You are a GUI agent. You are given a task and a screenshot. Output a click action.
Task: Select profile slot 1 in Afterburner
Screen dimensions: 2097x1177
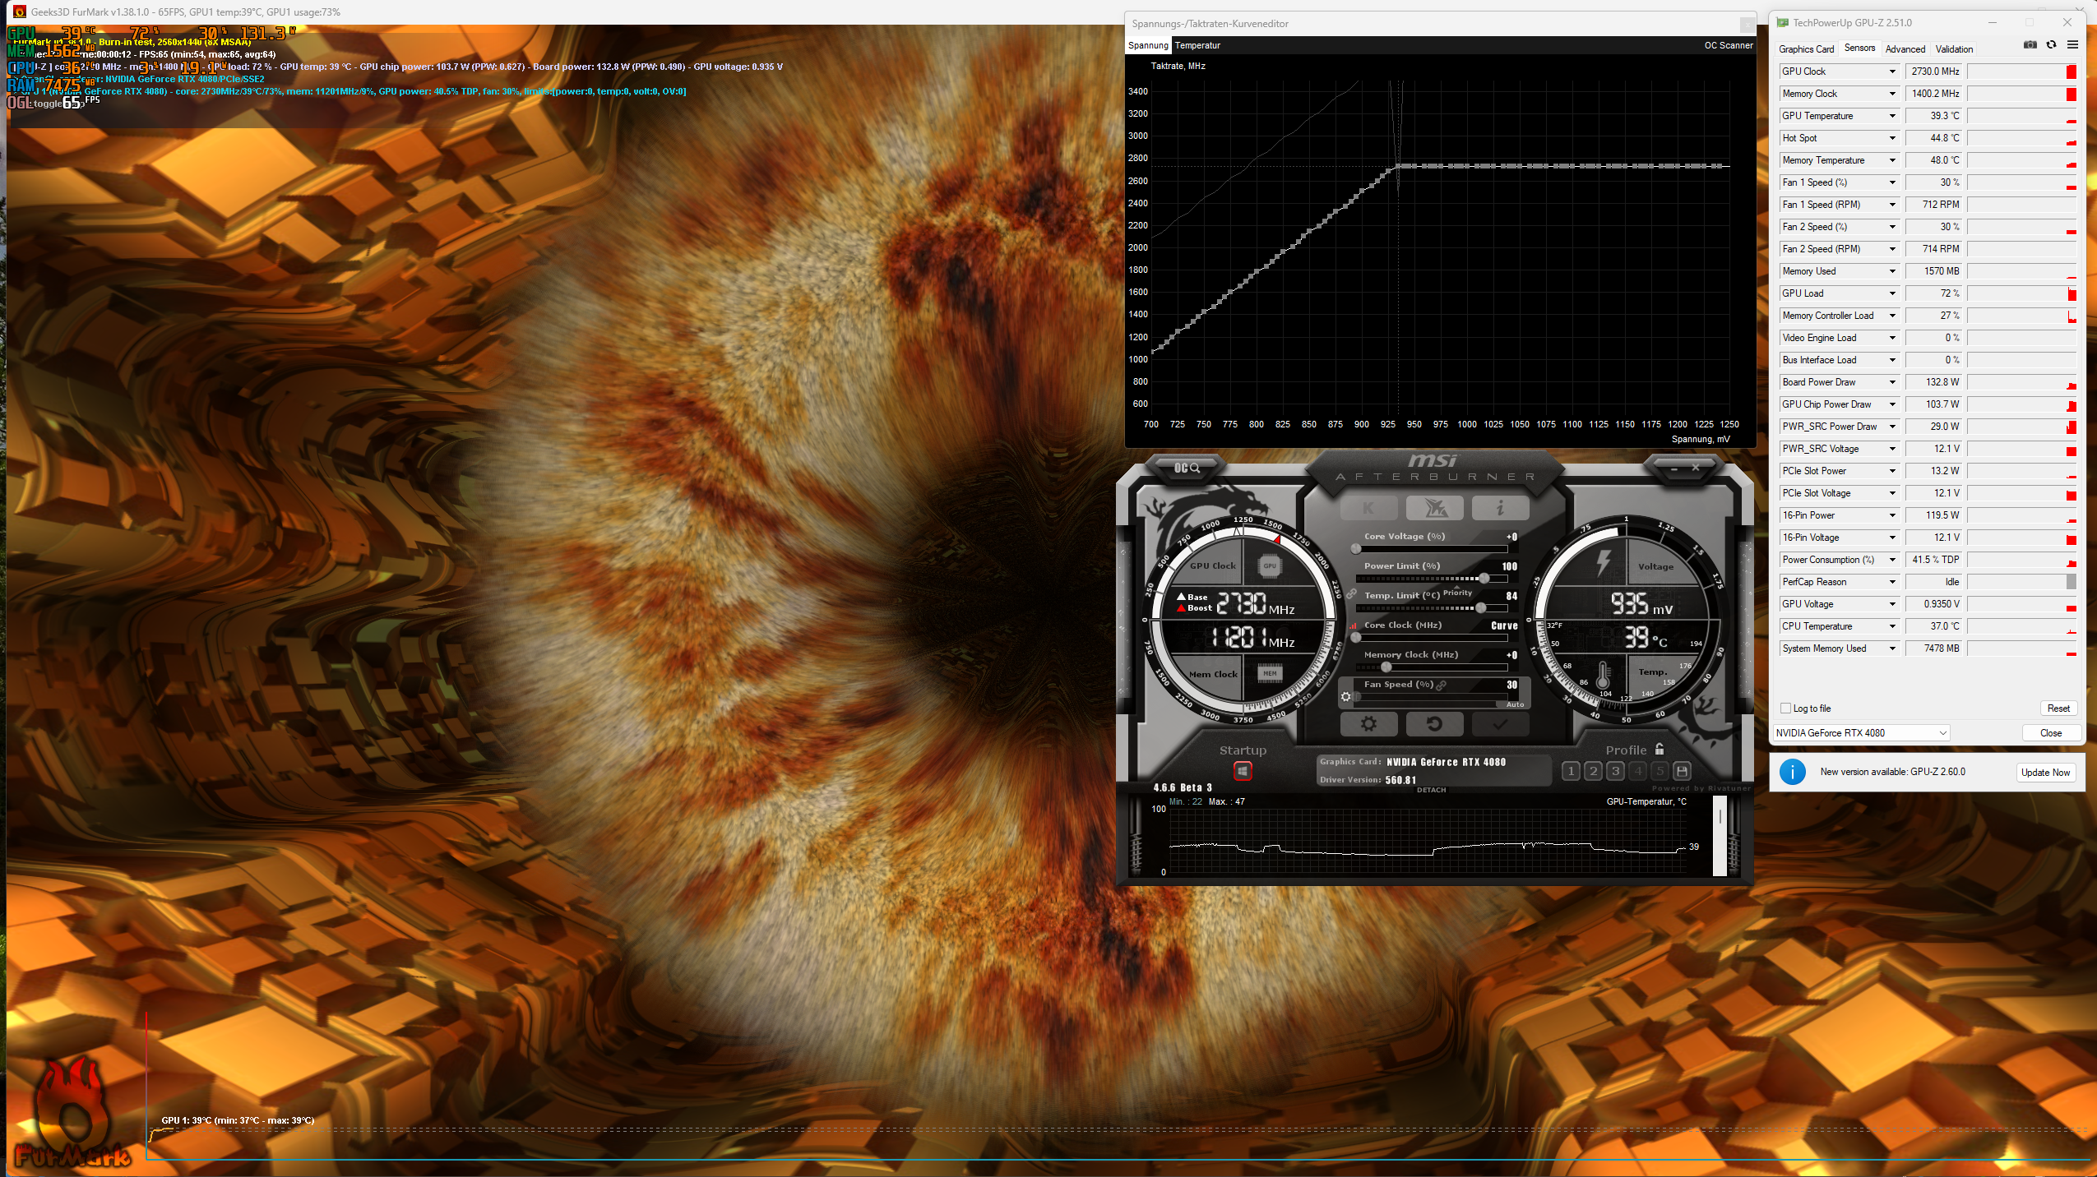pyautogui.click(x=1571, y=771)
